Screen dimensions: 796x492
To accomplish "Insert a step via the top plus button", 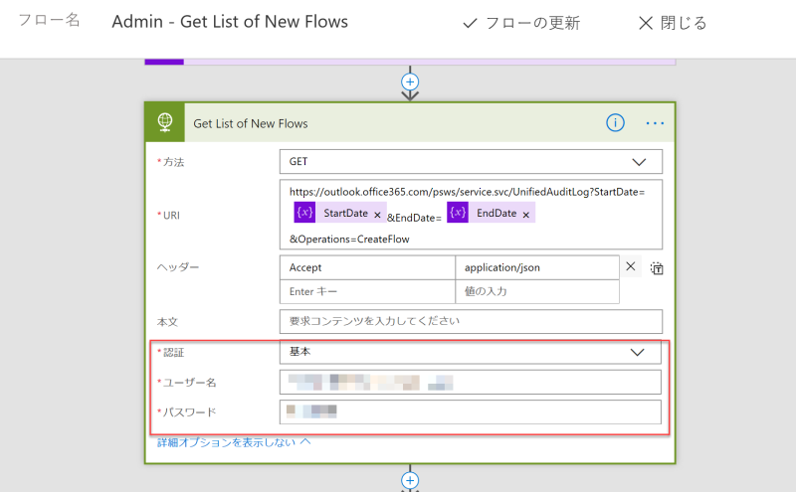I will click(410, 82).
